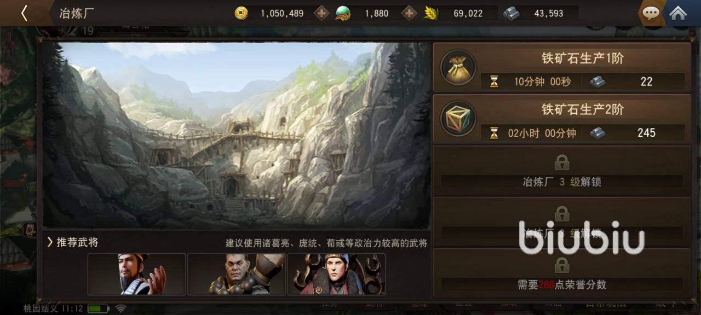Viewport: 701px width, 315px height.
Task: Tap the locked slot needing 288 honor points
Action: click(x=562, y=273)
